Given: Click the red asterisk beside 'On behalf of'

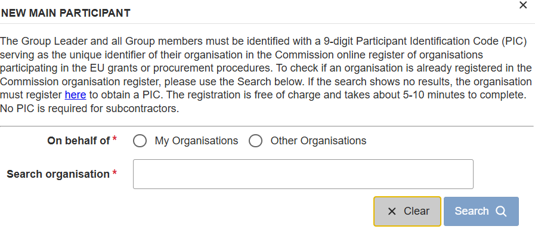Looking at the screenshot, I should [115, 139].
